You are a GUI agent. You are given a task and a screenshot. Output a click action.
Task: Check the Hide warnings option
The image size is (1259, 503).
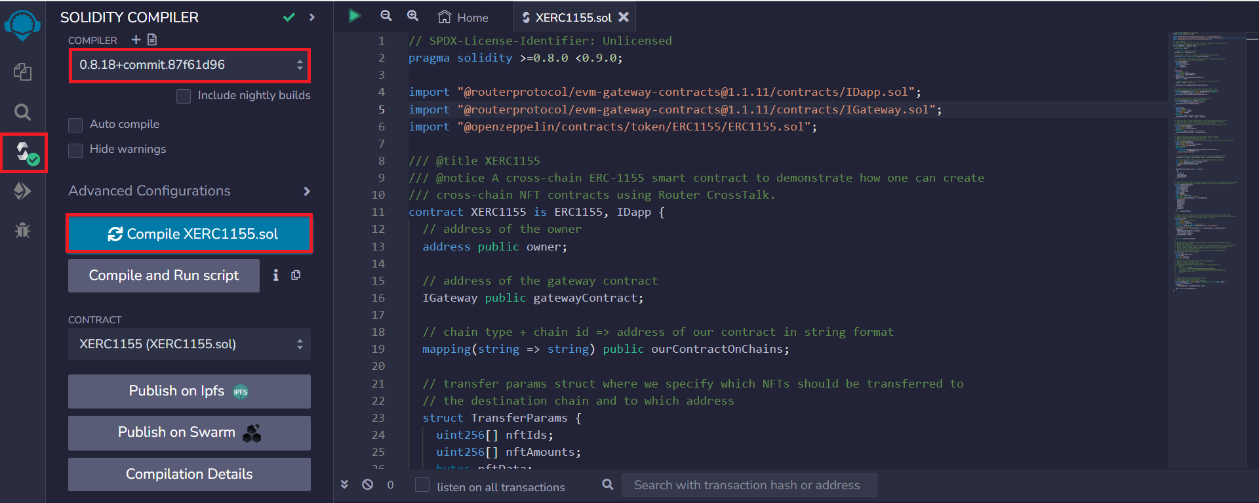point(75,150)
